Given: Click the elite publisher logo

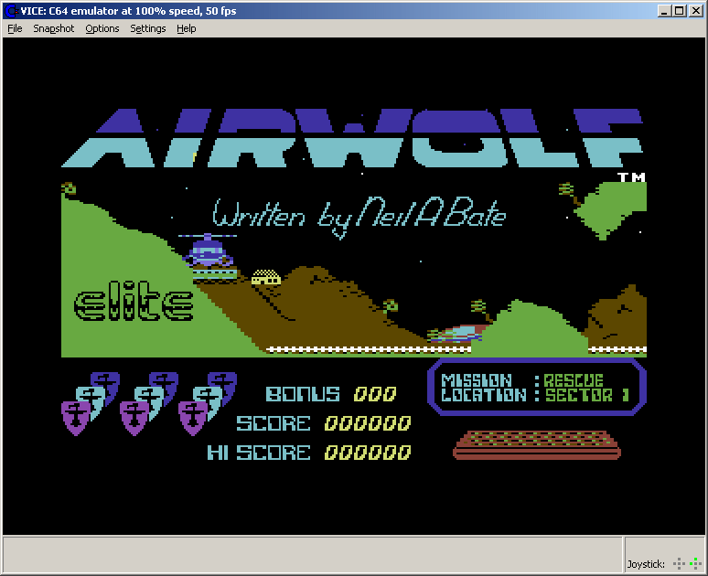Looking at the screenshot, I should pos(134,306).
